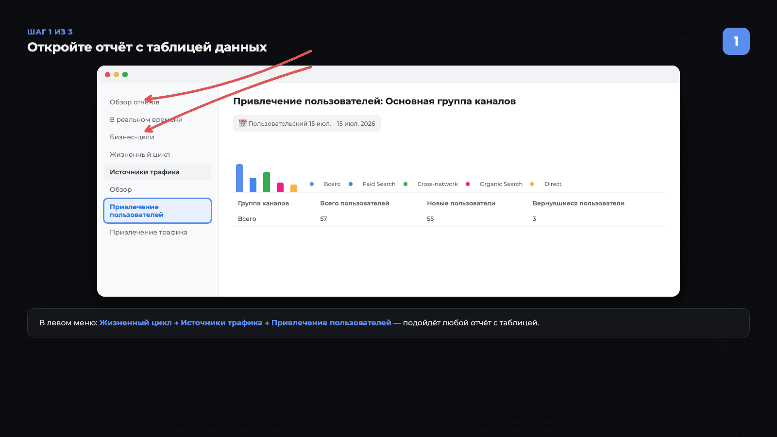Screen dimensions: 777x437
Task: Click calendar icon in date chip
Action: 242,123
